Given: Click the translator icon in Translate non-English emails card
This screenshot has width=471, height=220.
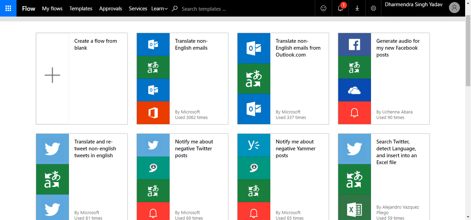Looking at the screenshot, I should coord(153,67).
